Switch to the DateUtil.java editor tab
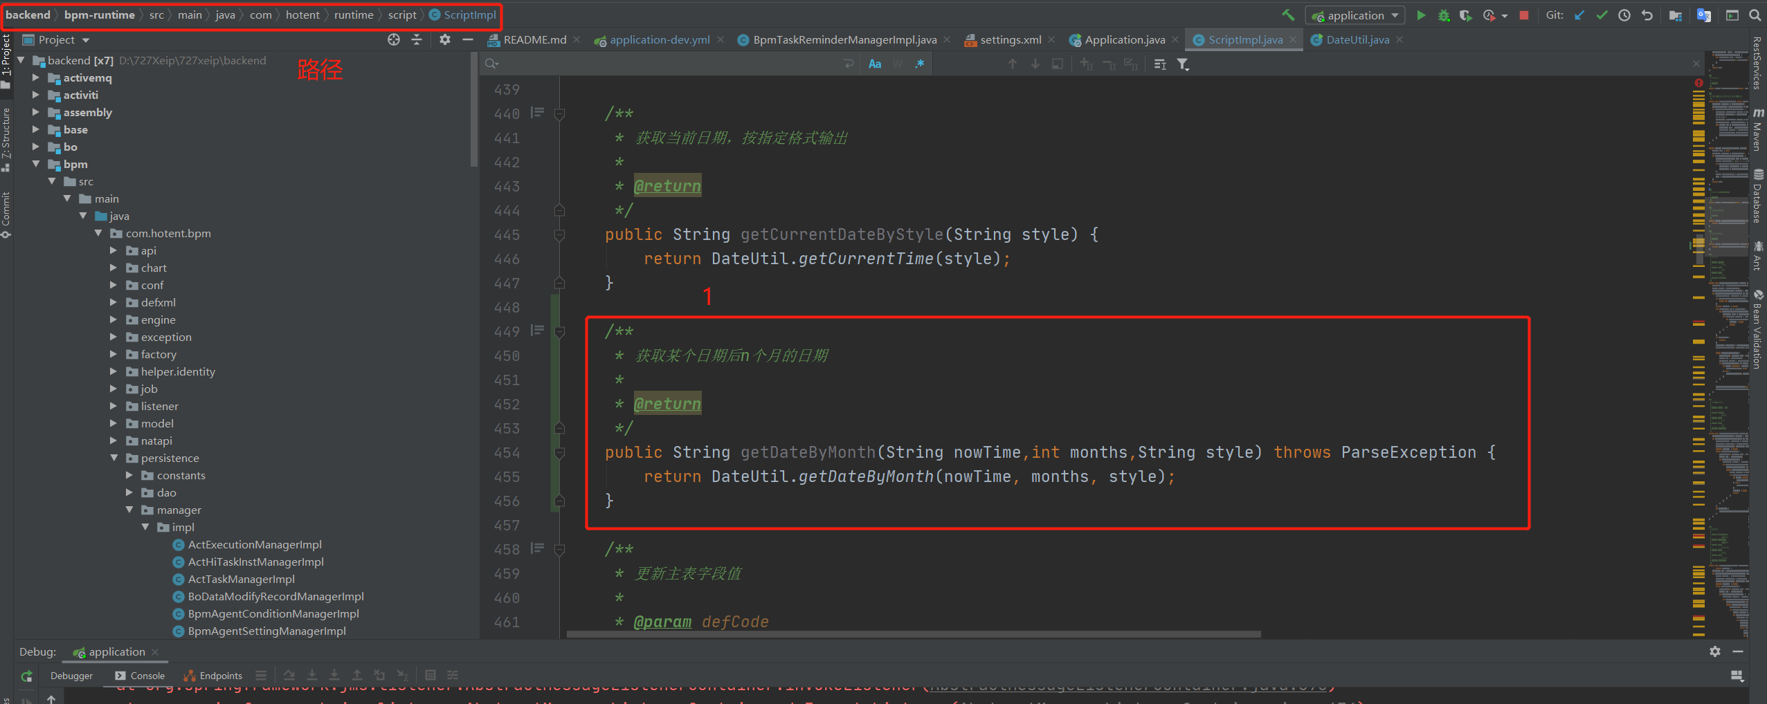This screenshot has height=704, width=1767. (1357, 40)
